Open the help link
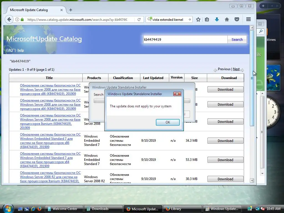 click(x=21, y=50)
